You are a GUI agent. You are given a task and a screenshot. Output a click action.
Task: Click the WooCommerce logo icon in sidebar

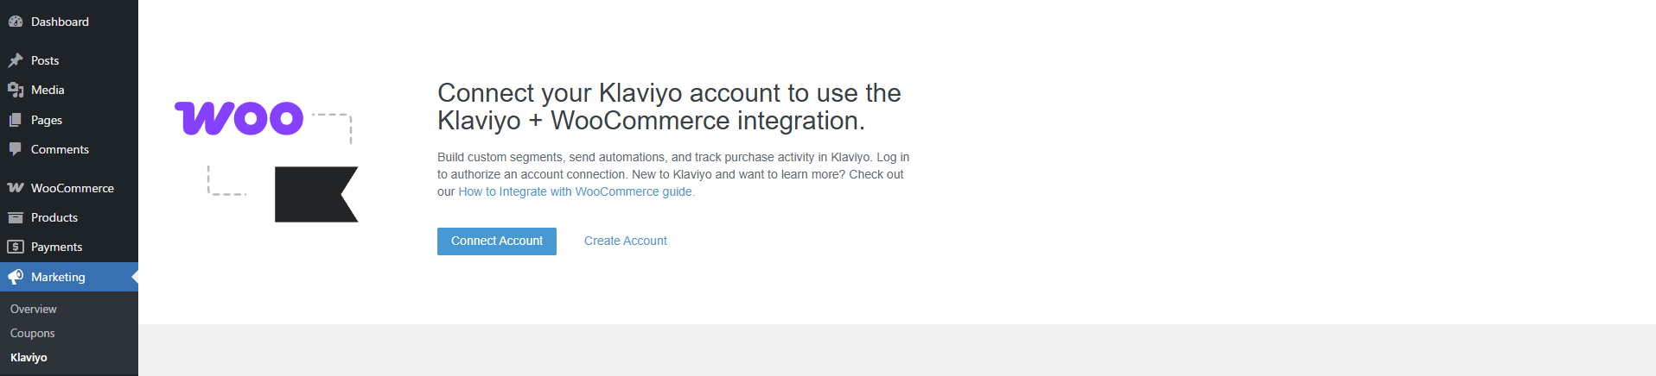(16, 188)
